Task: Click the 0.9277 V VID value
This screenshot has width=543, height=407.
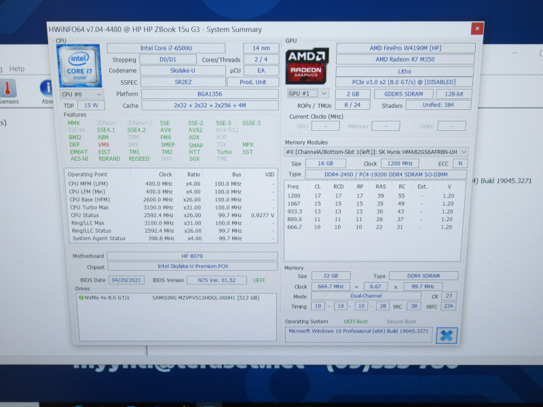Action: coord(263,215)
